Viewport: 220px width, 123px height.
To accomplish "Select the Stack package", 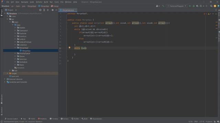I will 22,65.
